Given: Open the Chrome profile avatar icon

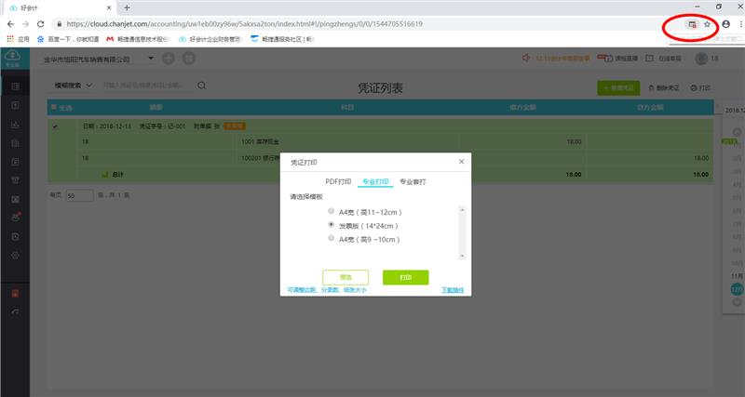Looking at the screenshot, I should tap(725, 24).
